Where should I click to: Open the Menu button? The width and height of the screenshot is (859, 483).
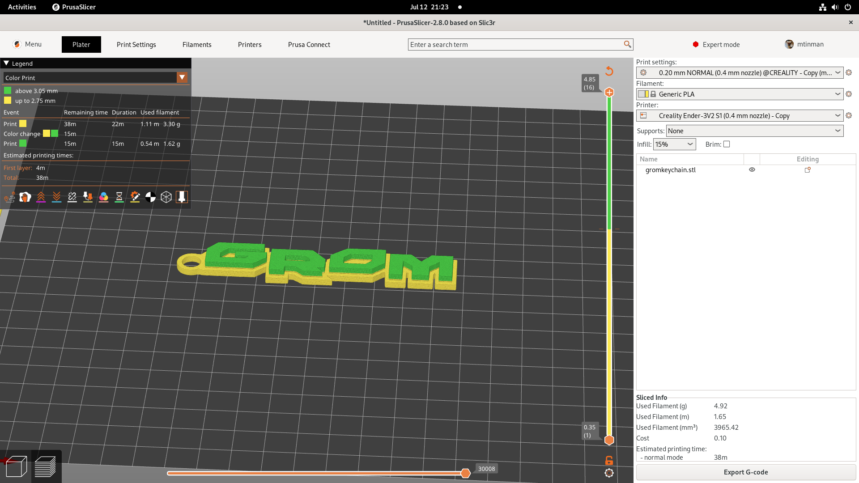27,44
